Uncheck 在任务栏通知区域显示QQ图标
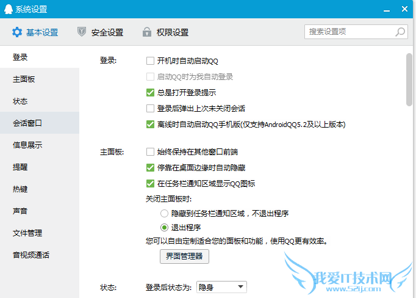The height and width of the screenshot is (298, 416). click(150, 184)
